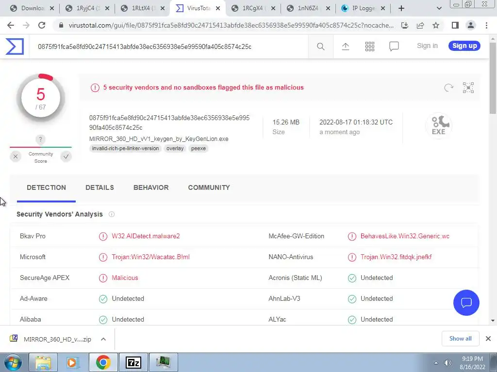This screenshot has width=497, height=372.
Task: Click the Acronis undetected check icon
Action: [352, 278]
